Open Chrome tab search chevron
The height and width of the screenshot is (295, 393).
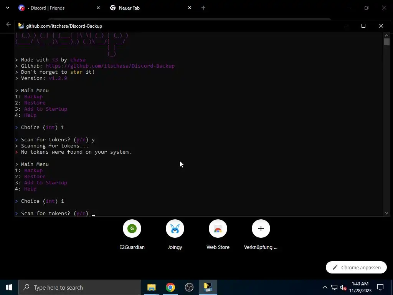[8, 8]
